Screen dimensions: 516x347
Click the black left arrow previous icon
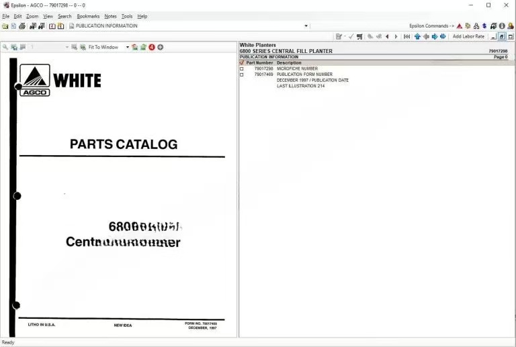point(387,36)
